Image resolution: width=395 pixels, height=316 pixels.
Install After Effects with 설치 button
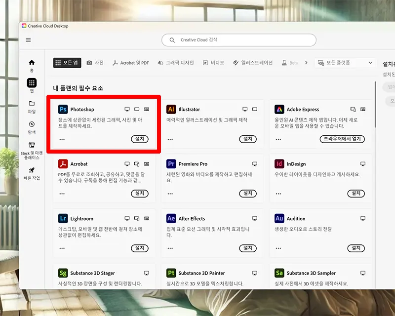click(x=248, y=248)
